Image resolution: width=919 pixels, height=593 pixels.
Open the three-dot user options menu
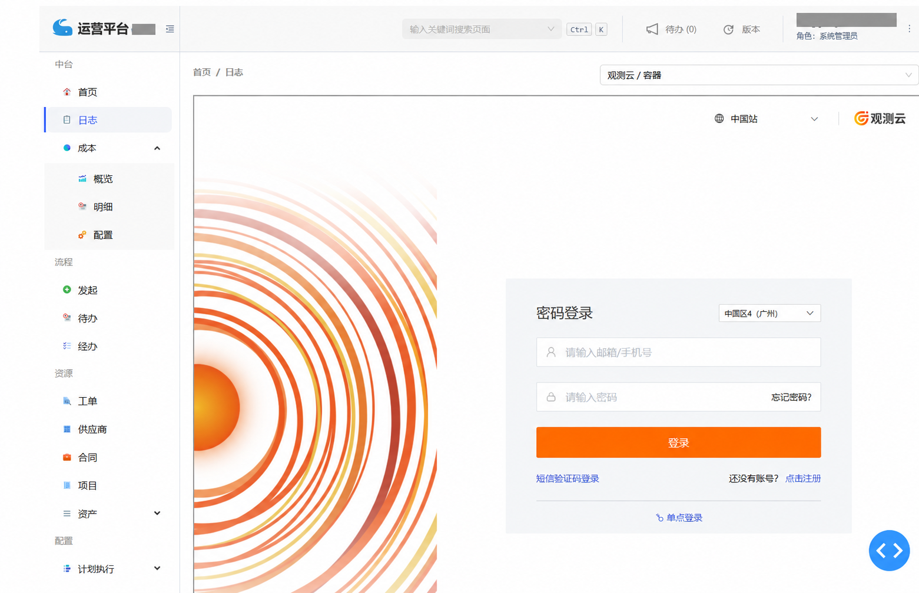point(909,28)
